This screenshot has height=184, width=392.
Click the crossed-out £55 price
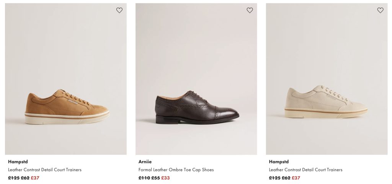point(155,178)
